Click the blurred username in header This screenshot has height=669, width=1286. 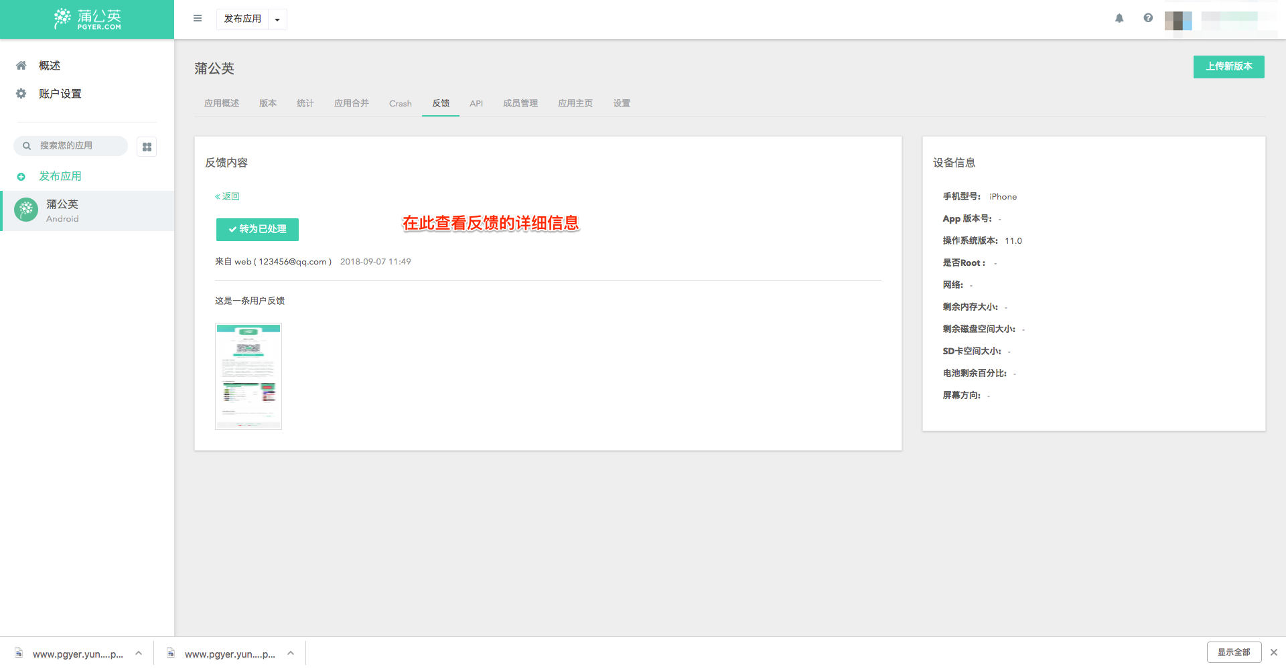[x=1238, y=21]
